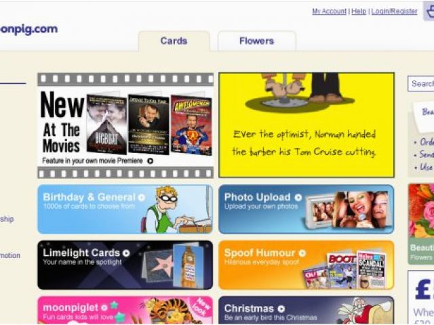Open My Account link
The width and height of the screenshot is (434, 325).
(x=329, y=12)
